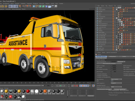Toggle Scale keyframe recording icon

[83, 86]
